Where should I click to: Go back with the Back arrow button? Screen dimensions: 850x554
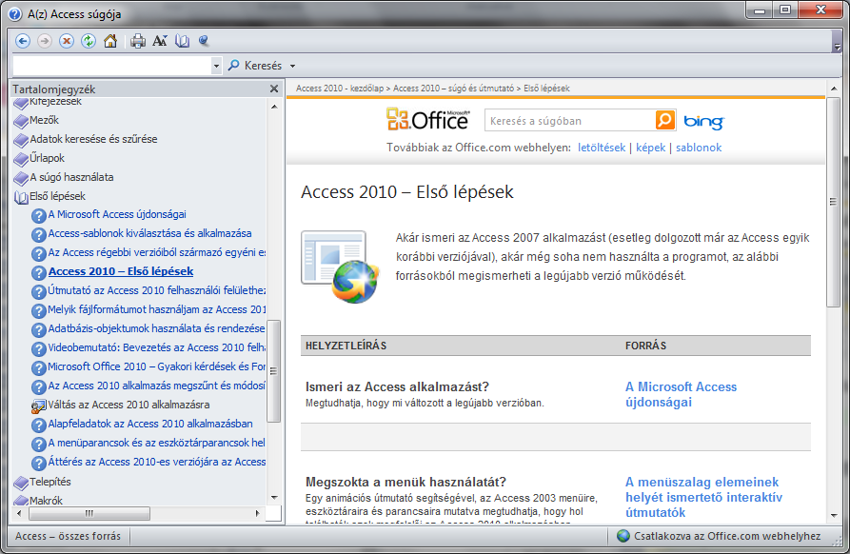pyautogui.click(x=23, y=41)
